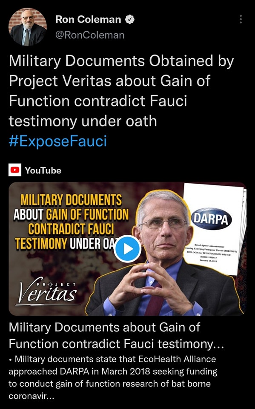The width and height of the screenshot is (255, 409).
Task: Open the three-dot tweet options menu
Action: click(x=241, y=19)
